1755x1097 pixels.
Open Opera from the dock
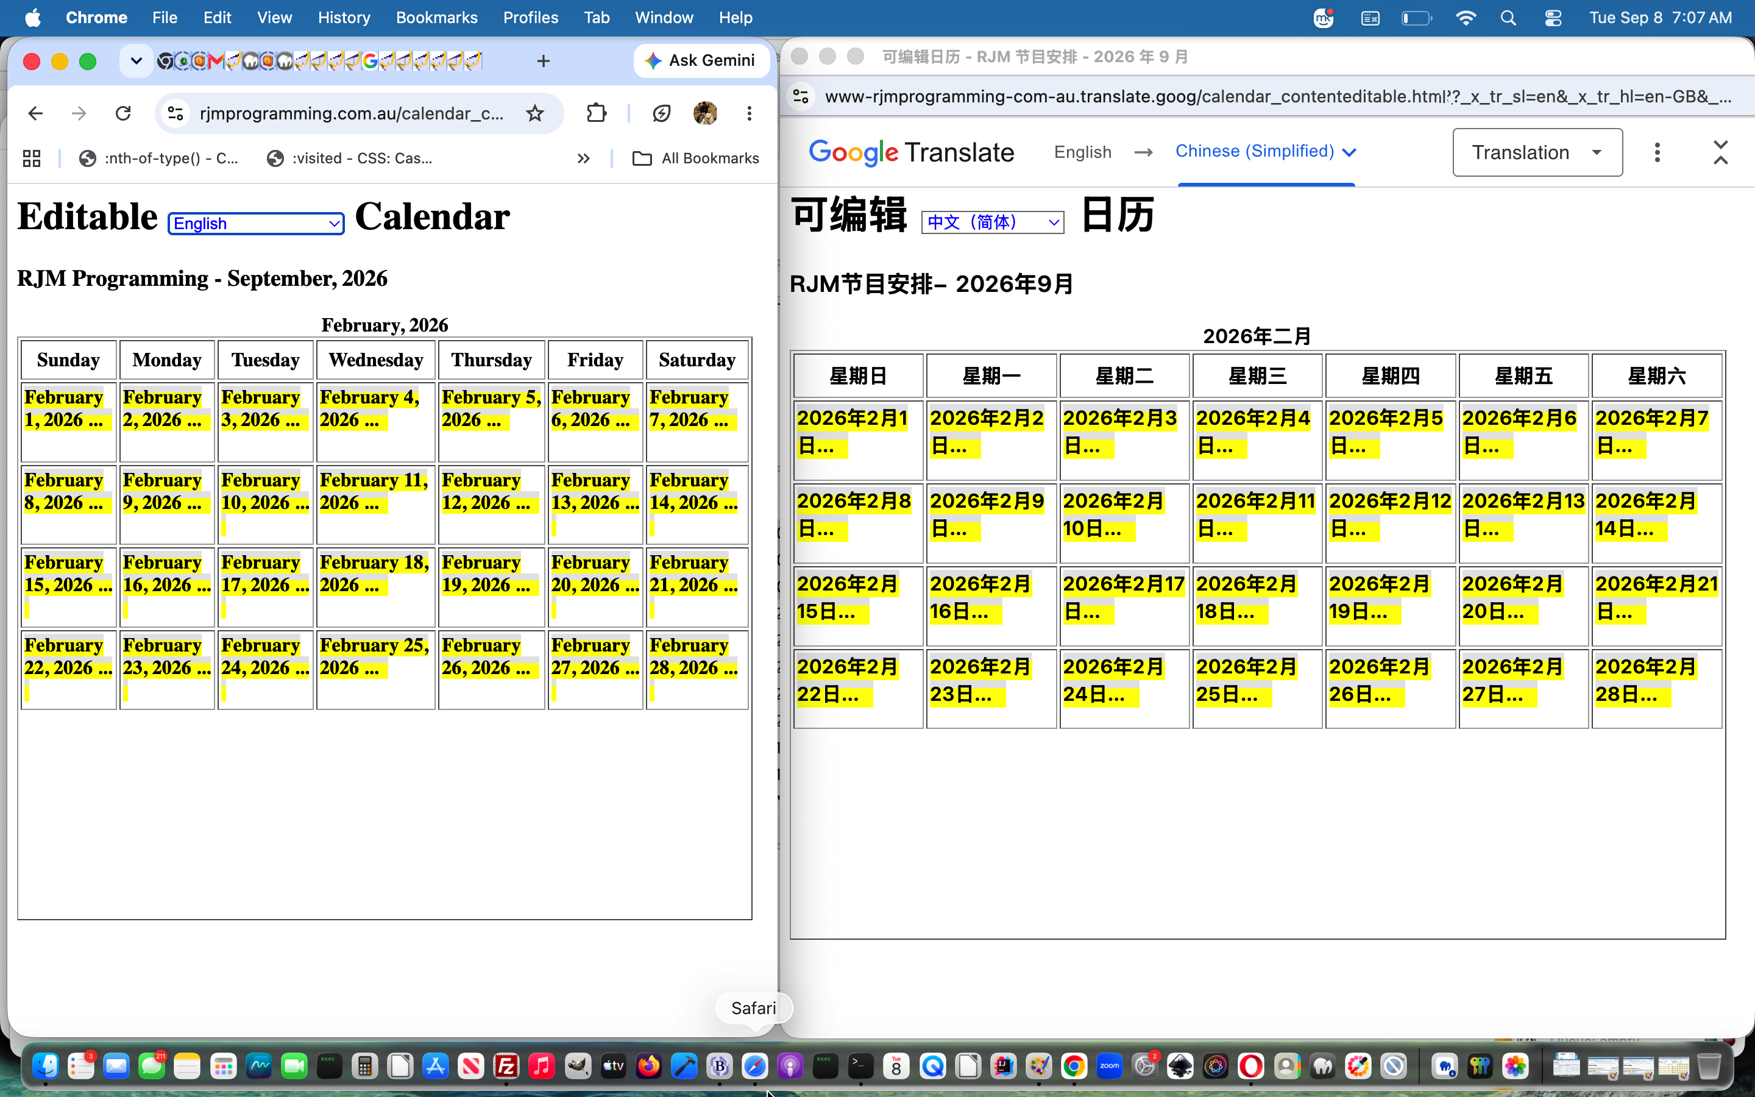(x=1251, y=1066)
